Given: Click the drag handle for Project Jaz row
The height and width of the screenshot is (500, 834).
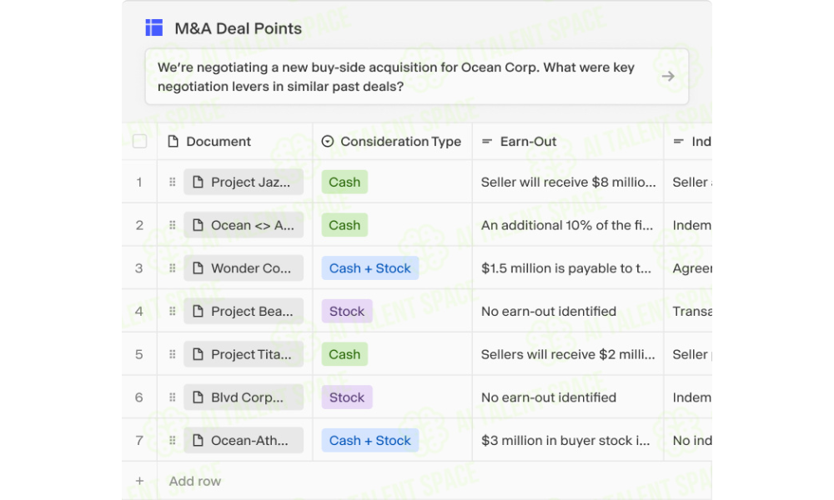Looking at the screenshot, I should point(173,182).
